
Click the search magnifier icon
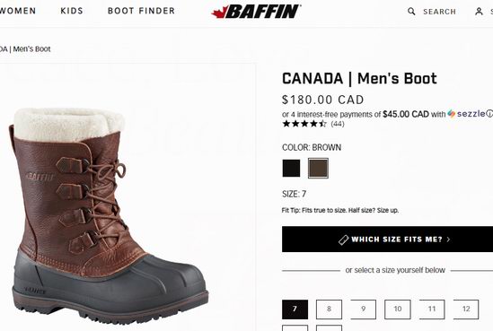(411, 12)
